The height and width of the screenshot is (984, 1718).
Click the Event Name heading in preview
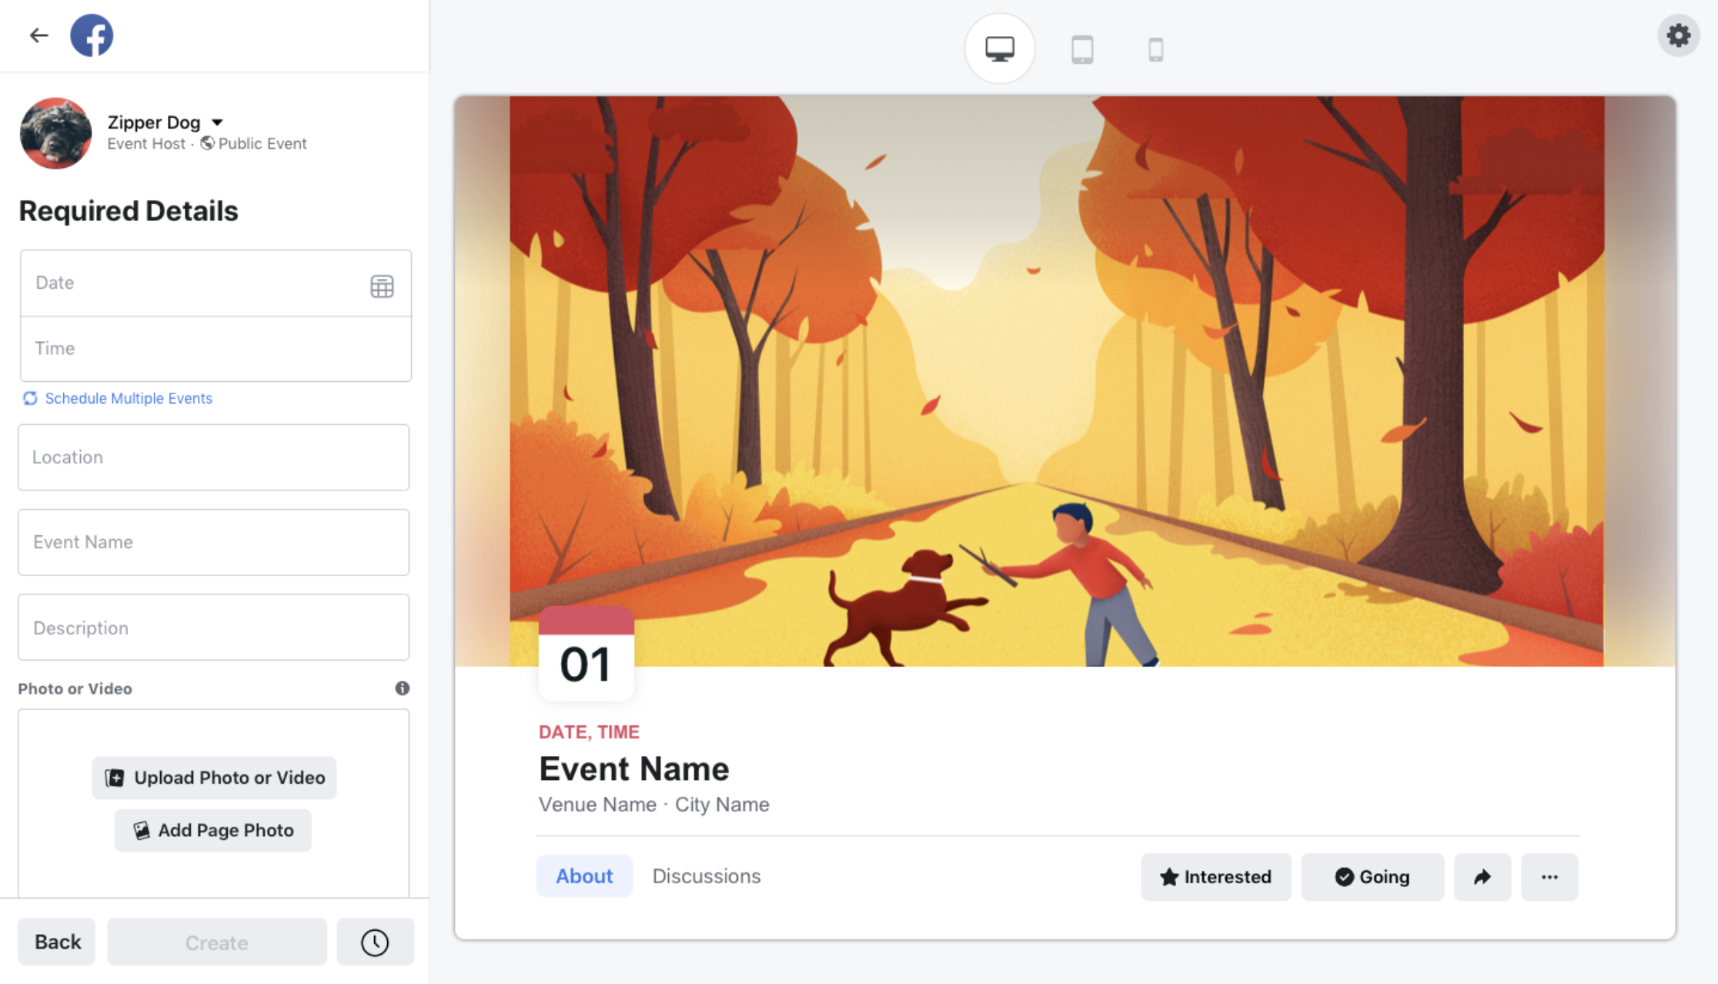(x=634, y=768)
